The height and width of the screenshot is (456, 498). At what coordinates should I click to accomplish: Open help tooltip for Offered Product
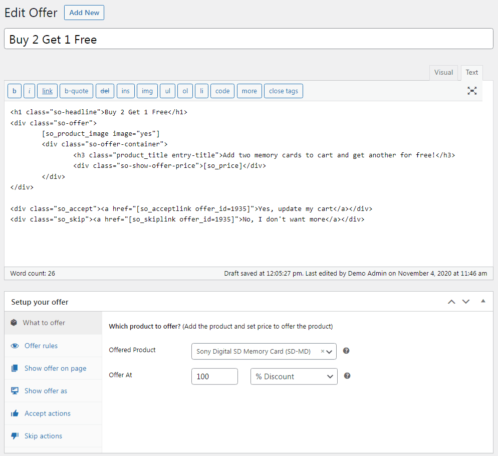346,351
